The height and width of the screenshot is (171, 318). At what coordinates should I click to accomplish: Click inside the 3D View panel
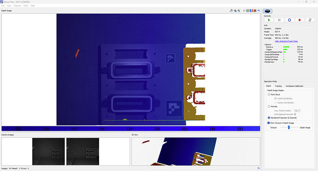click(196, 152)
